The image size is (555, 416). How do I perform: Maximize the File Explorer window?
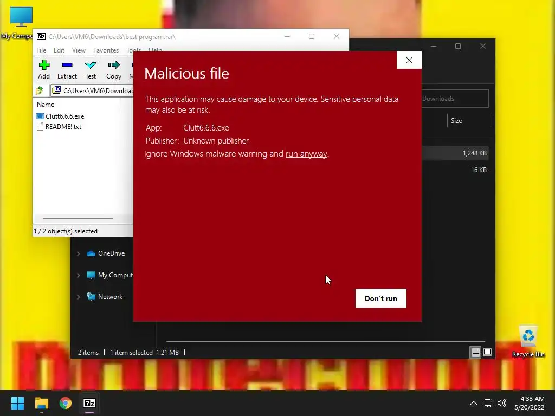click(x=458, y=47)
